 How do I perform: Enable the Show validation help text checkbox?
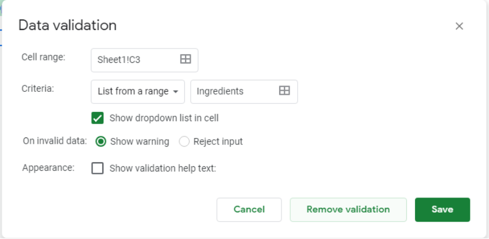(97, 168)
